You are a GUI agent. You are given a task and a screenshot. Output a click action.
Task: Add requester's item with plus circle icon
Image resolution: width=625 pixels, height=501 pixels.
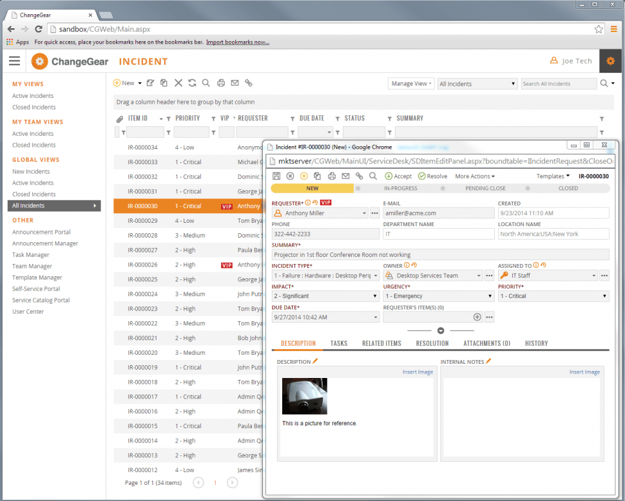click(477, 317)
